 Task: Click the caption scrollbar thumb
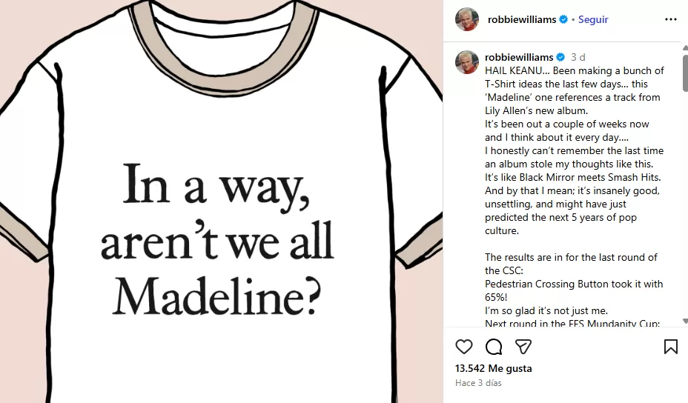pyautogui.click(x=685, y=73)
